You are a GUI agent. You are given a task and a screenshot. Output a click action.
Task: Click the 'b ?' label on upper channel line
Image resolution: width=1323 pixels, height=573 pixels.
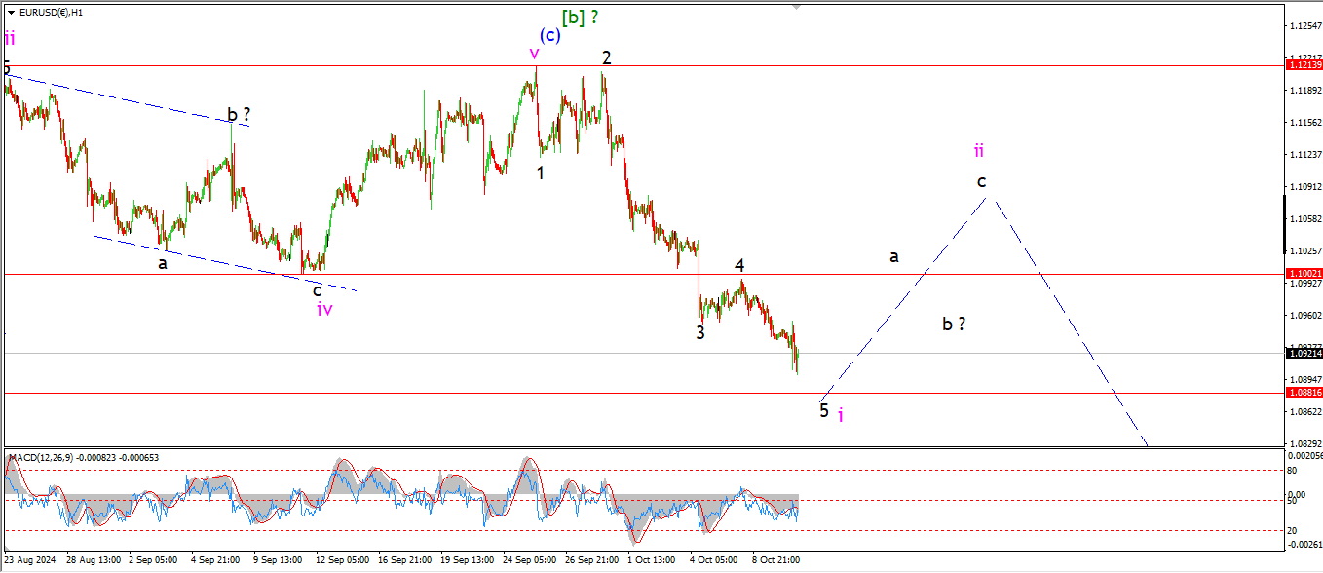(x=239, y=114)
